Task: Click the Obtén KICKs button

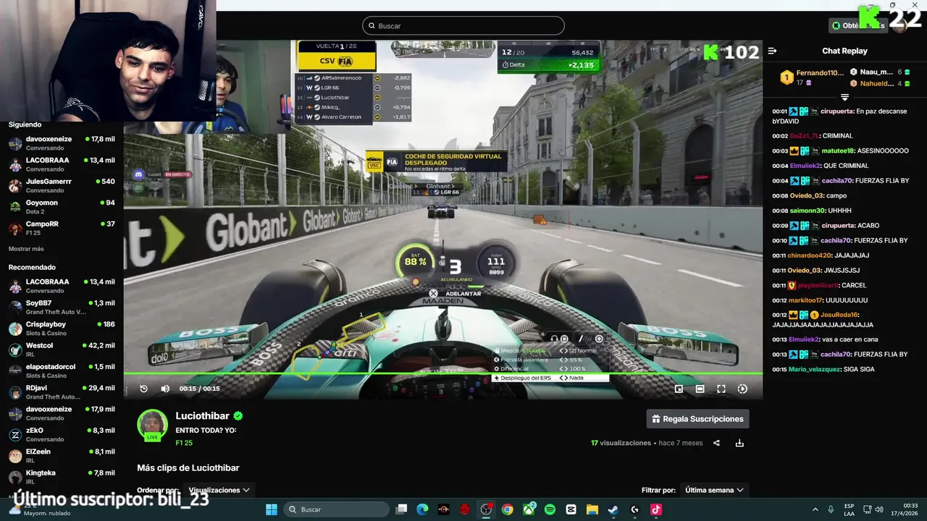Action: [858, 25]
